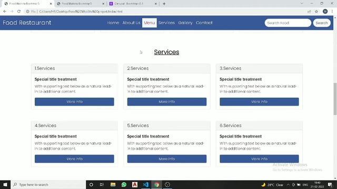Open the notification center icon

330,184
